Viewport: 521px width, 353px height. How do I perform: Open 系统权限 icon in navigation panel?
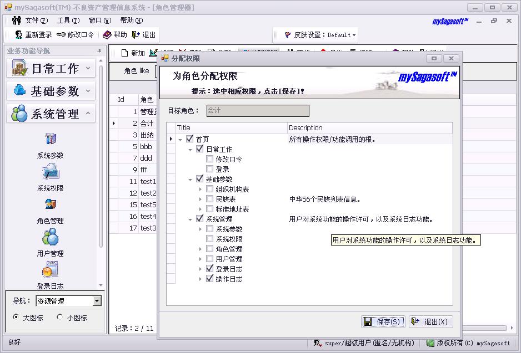click(x=51, y=172)
